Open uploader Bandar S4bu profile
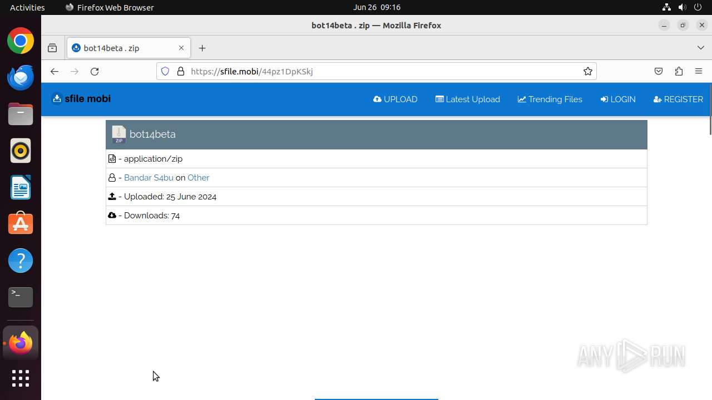 (149, 178)
